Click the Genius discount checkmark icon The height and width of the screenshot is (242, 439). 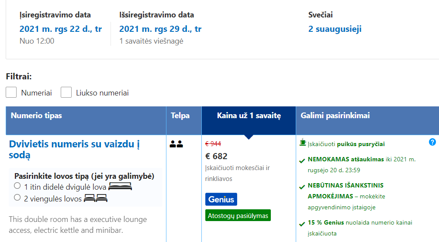(x=302, y=224)
